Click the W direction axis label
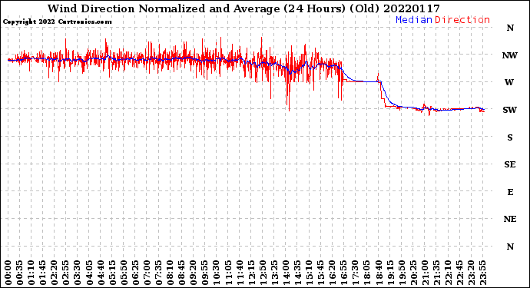Viewport: 530px width, 288px height. 509,82
